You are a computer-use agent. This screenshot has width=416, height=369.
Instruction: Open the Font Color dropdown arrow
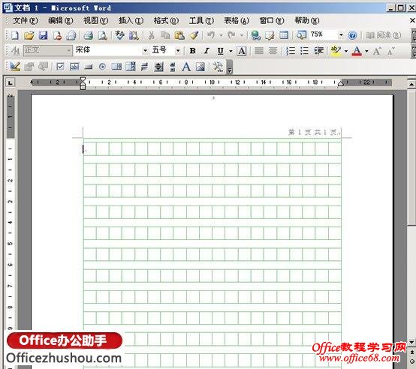(366, 51)
